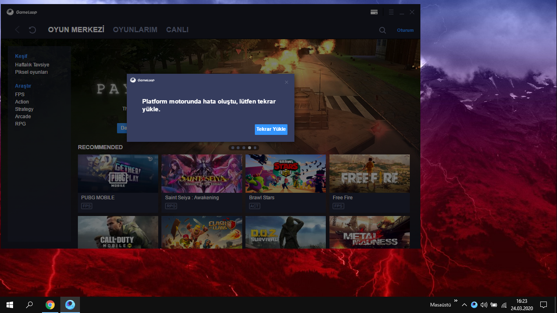This screenshot has height=313, width=557.
Task: Click the Free Fire title text
Action: coord(343,198)
